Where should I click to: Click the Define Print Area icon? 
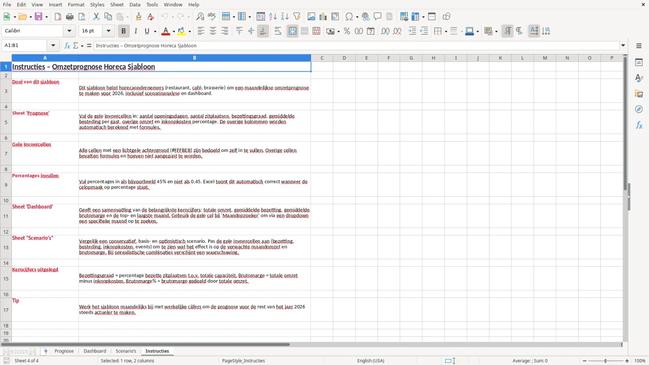tap(404, 17)
